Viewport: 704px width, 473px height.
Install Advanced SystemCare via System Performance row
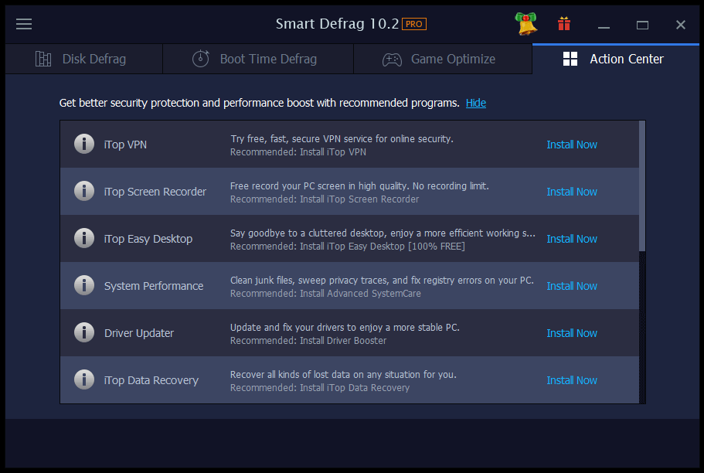pos(572,286)
